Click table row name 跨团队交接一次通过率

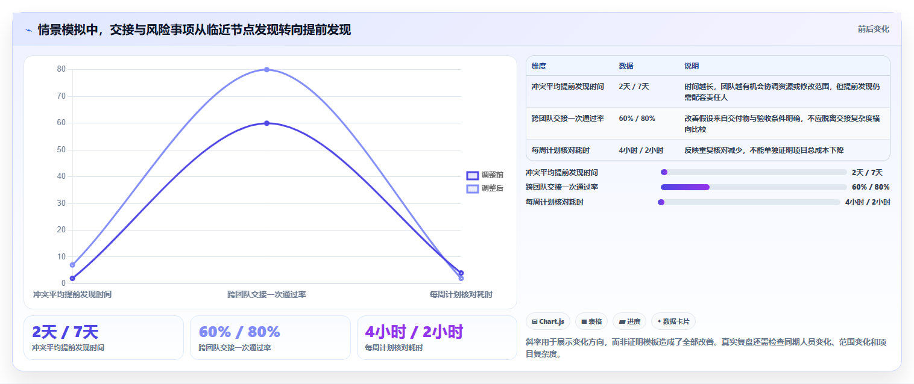pos(567,119)
